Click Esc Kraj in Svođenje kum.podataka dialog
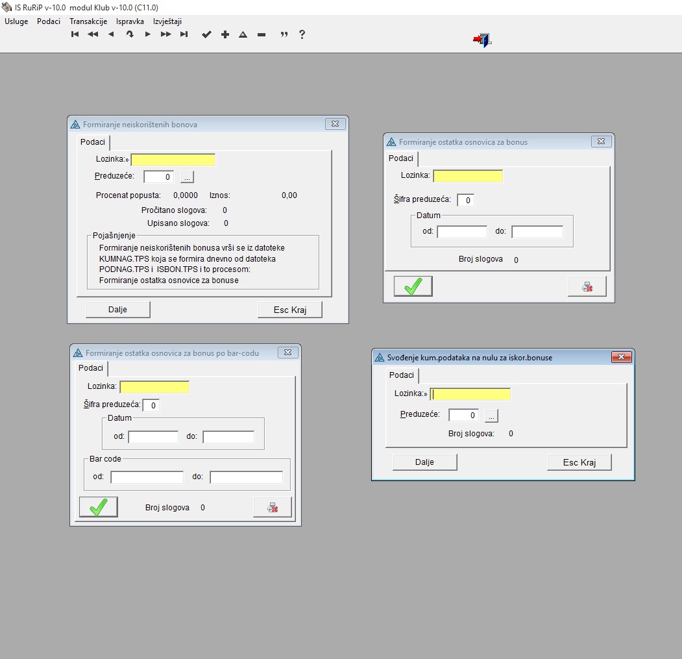The height and width of the screenshot is (659, 682). 579,462
